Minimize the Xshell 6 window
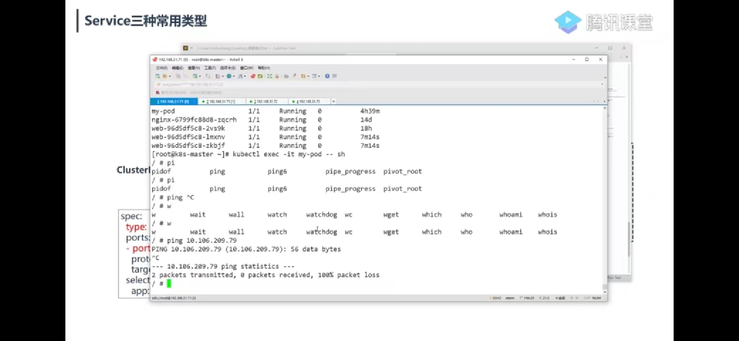 point(574,59)
